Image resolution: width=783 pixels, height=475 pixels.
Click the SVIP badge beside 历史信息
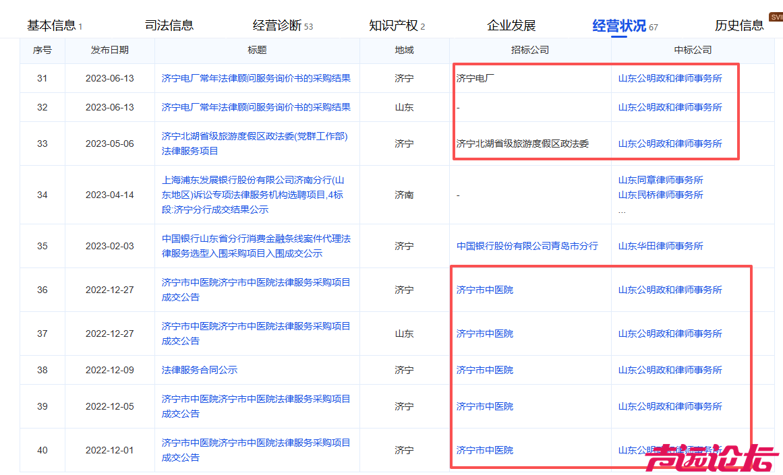point(776,17)
